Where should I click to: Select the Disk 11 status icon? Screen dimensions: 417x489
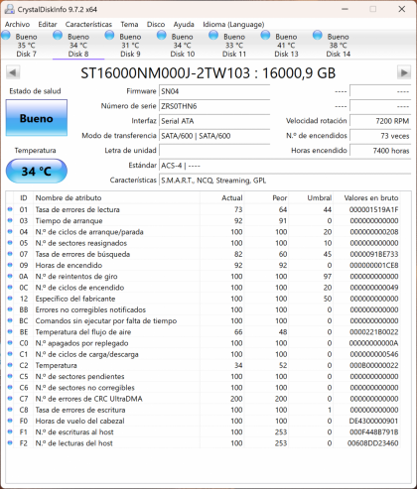click(213, 35)
